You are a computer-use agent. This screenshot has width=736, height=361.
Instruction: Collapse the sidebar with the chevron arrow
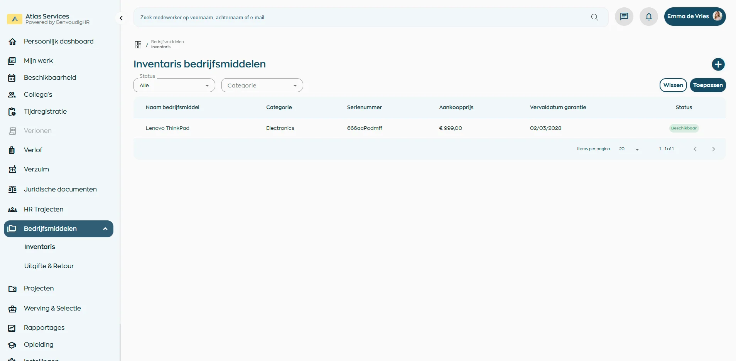point(121,18)
